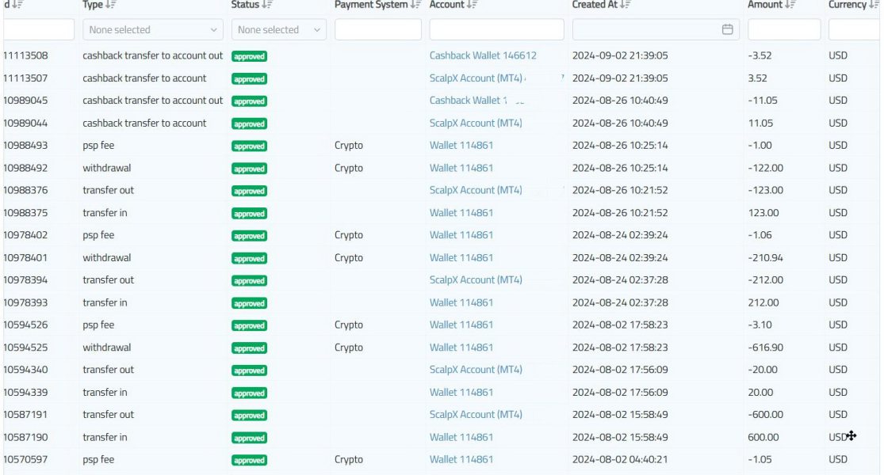Open the Type filter dropdown
The height and width of the screenshot is (475, 884).
click(x=153, y=30)
